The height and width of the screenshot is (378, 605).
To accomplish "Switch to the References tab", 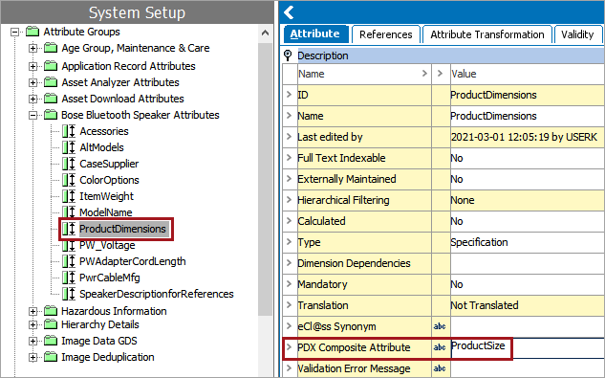I will pos(385,34).
